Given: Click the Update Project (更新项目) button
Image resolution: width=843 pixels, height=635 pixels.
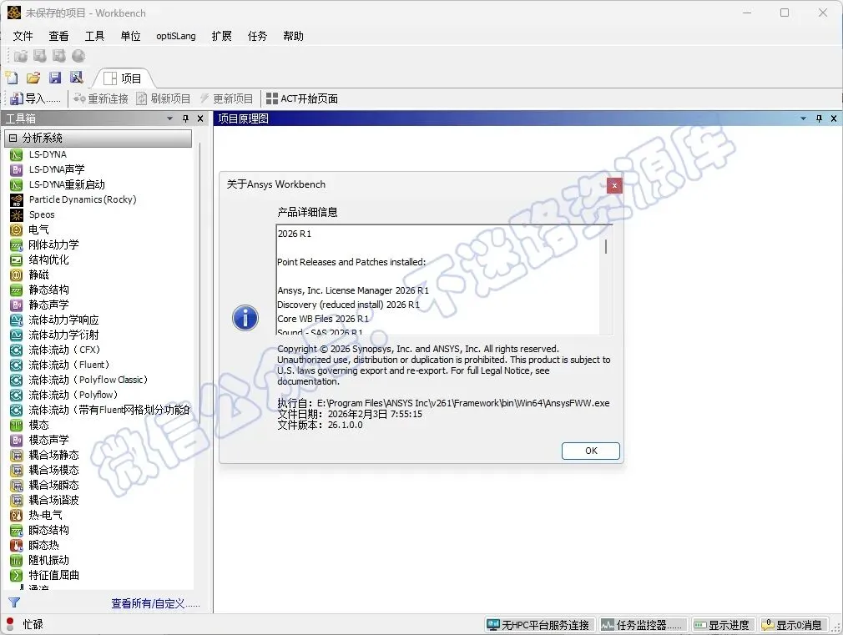Looking at the screenshot, I should (x=226, y=98).
